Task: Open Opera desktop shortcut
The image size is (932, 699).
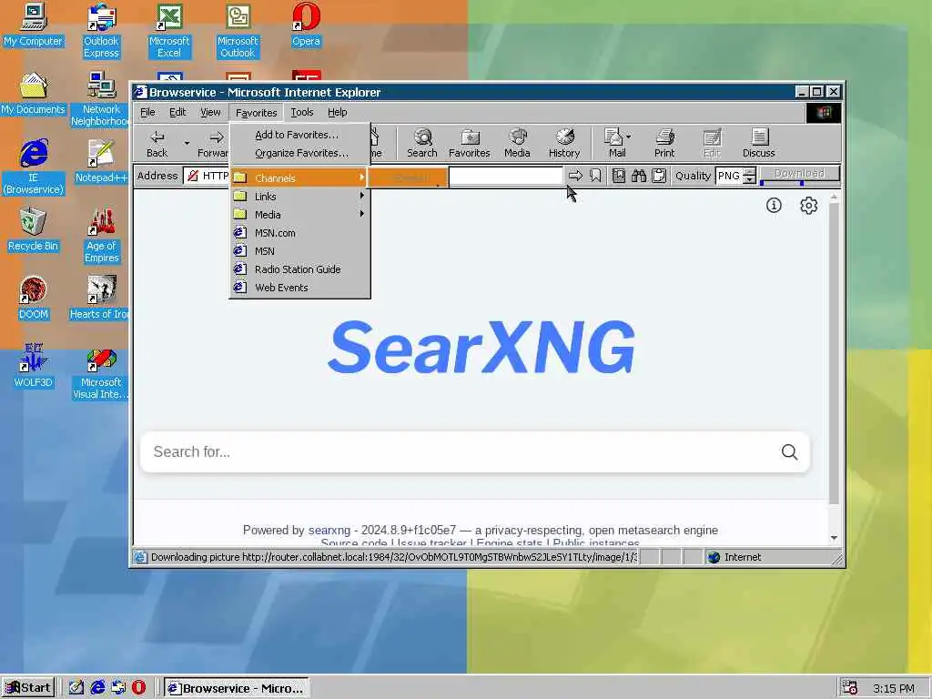Action: [x=306, y=25]
